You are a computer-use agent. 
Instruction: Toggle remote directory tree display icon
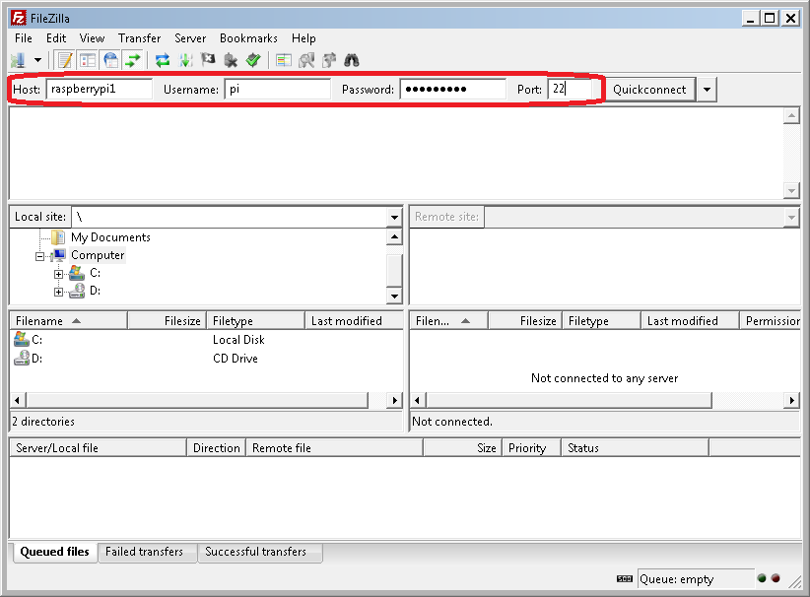(110, 60)
